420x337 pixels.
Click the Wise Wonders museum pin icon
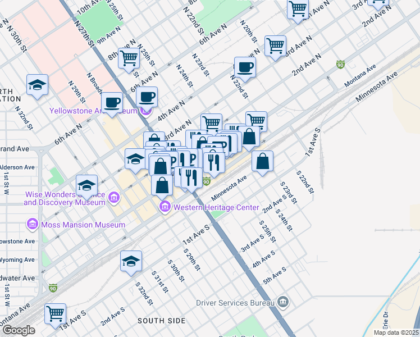pyautogui.click(x=114, y=198)
